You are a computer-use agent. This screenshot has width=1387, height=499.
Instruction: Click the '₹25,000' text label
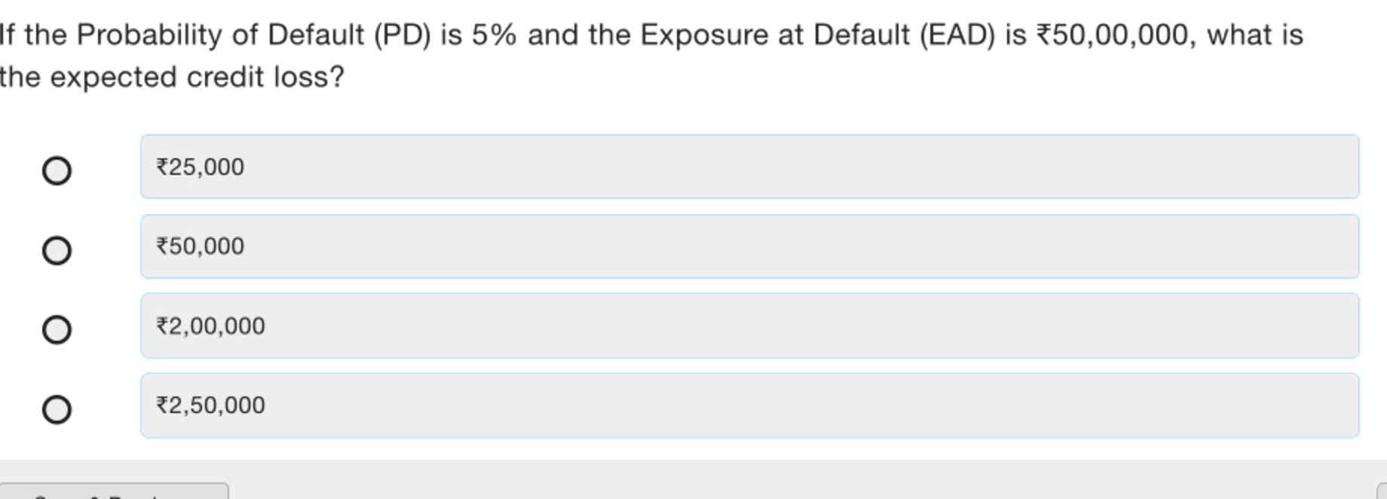(200, 167)
